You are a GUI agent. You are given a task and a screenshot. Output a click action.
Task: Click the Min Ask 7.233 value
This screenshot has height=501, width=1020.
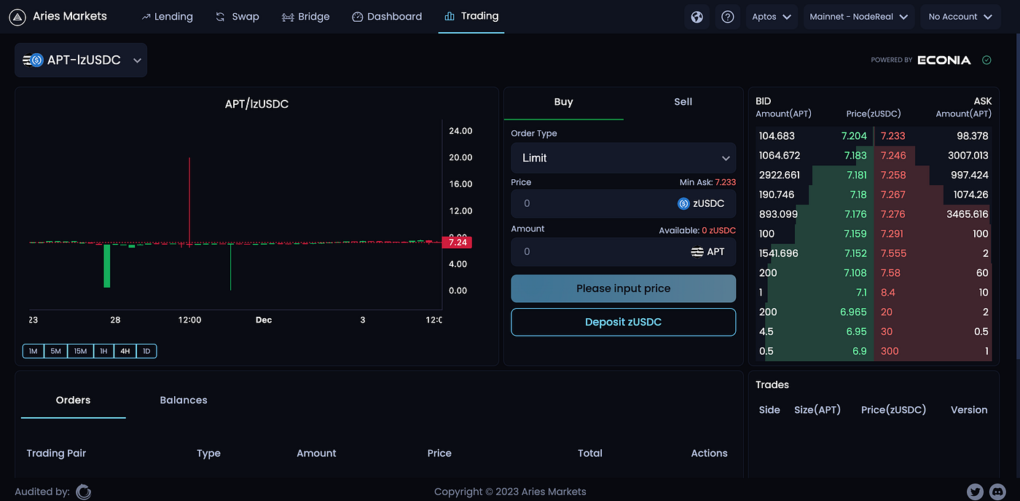click(725, 183)
